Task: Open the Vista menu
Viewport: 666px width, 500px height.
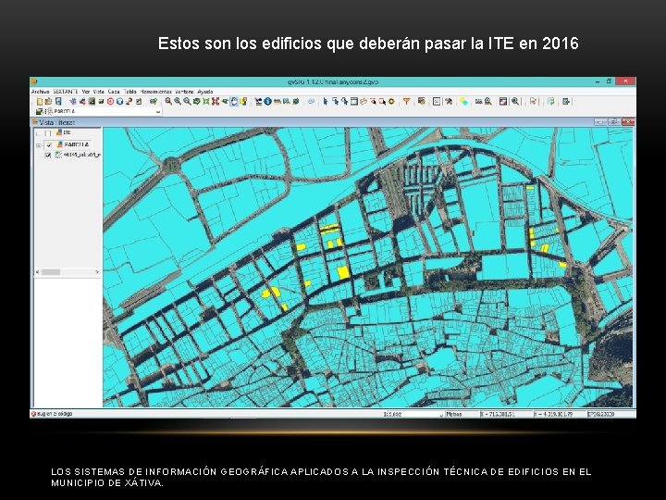Action: coord(99,92)
